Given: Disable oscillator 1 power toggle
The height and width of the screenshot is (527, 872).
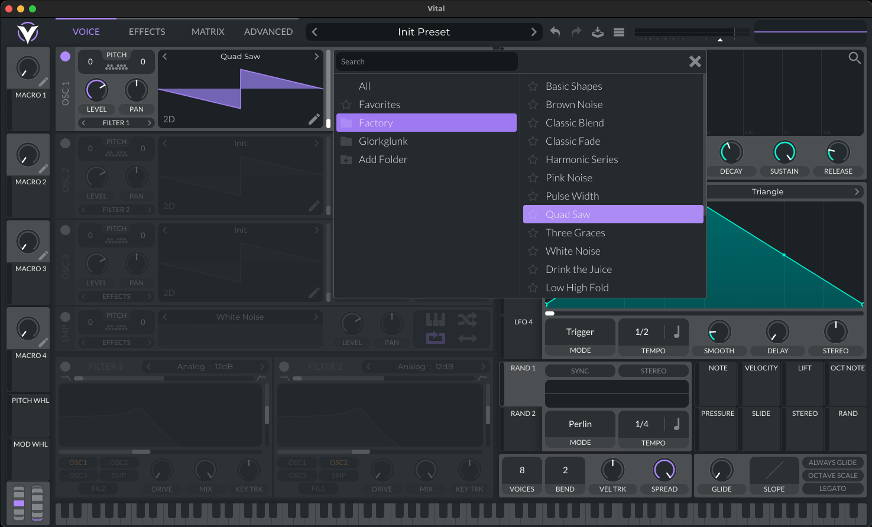Looking at the screenshot, I should tap(66, 56).
